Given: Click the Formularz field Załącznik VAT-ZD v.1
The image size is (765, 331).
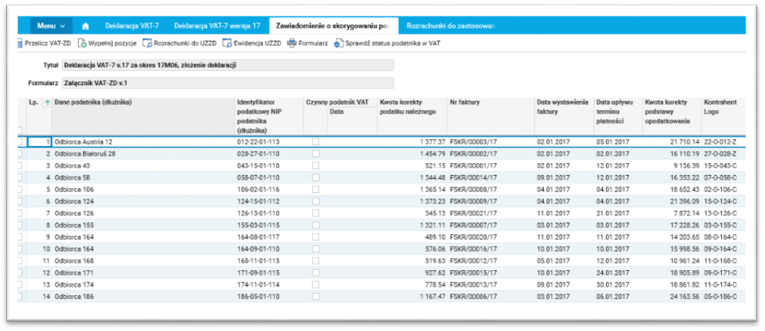Looking at the screenshot, I should click(x=228, y=83).
